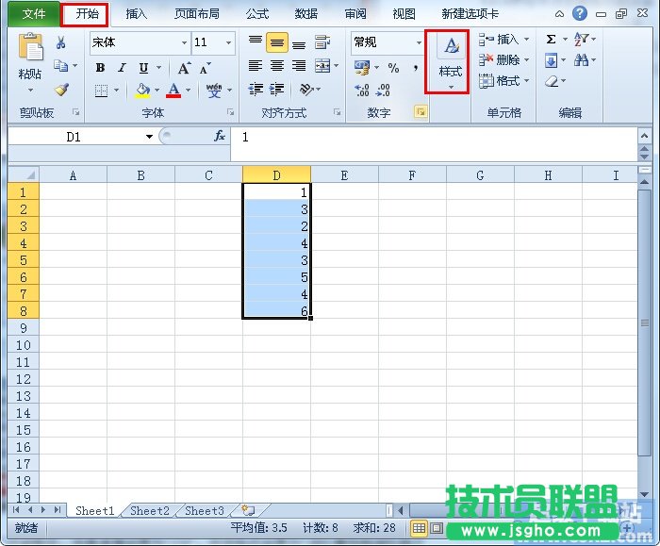The image size is (660, 546).
Task: Apply yellow fill color bucket
Action: pyautogui.click(x=143, y=91)
